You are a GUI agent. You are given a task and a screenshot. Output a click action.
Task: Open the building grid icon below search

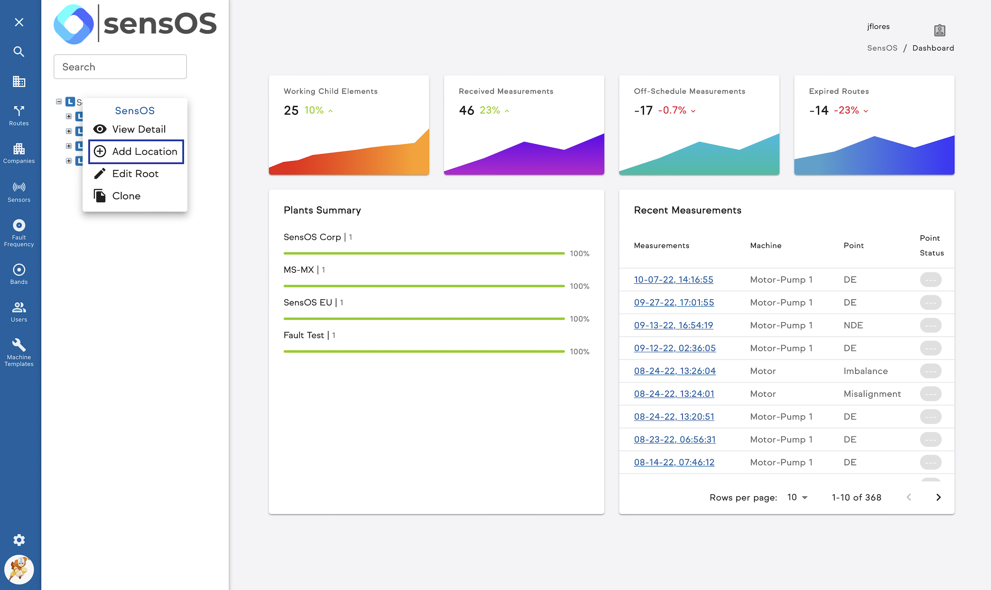coord(19,82)
